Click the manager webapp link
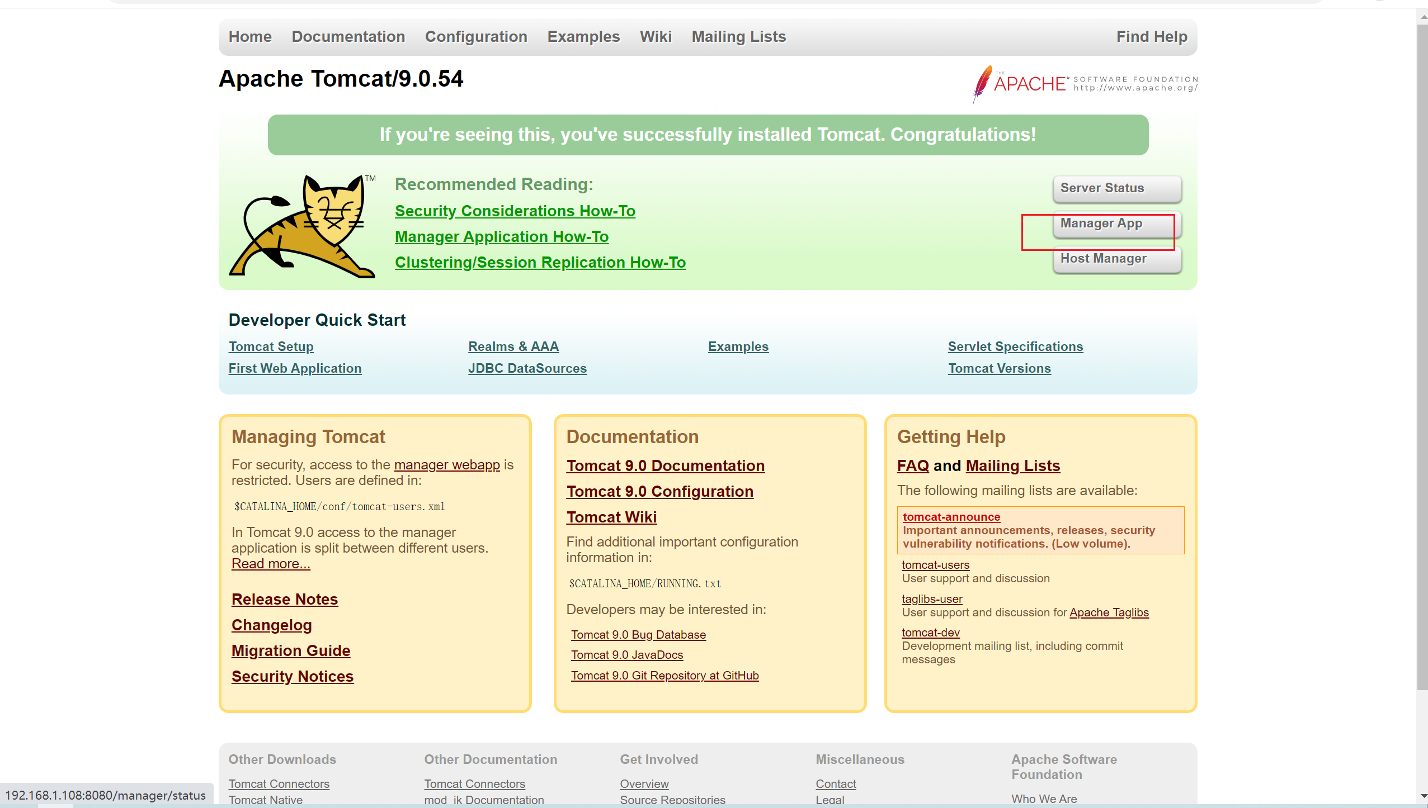 pos(446,465)
